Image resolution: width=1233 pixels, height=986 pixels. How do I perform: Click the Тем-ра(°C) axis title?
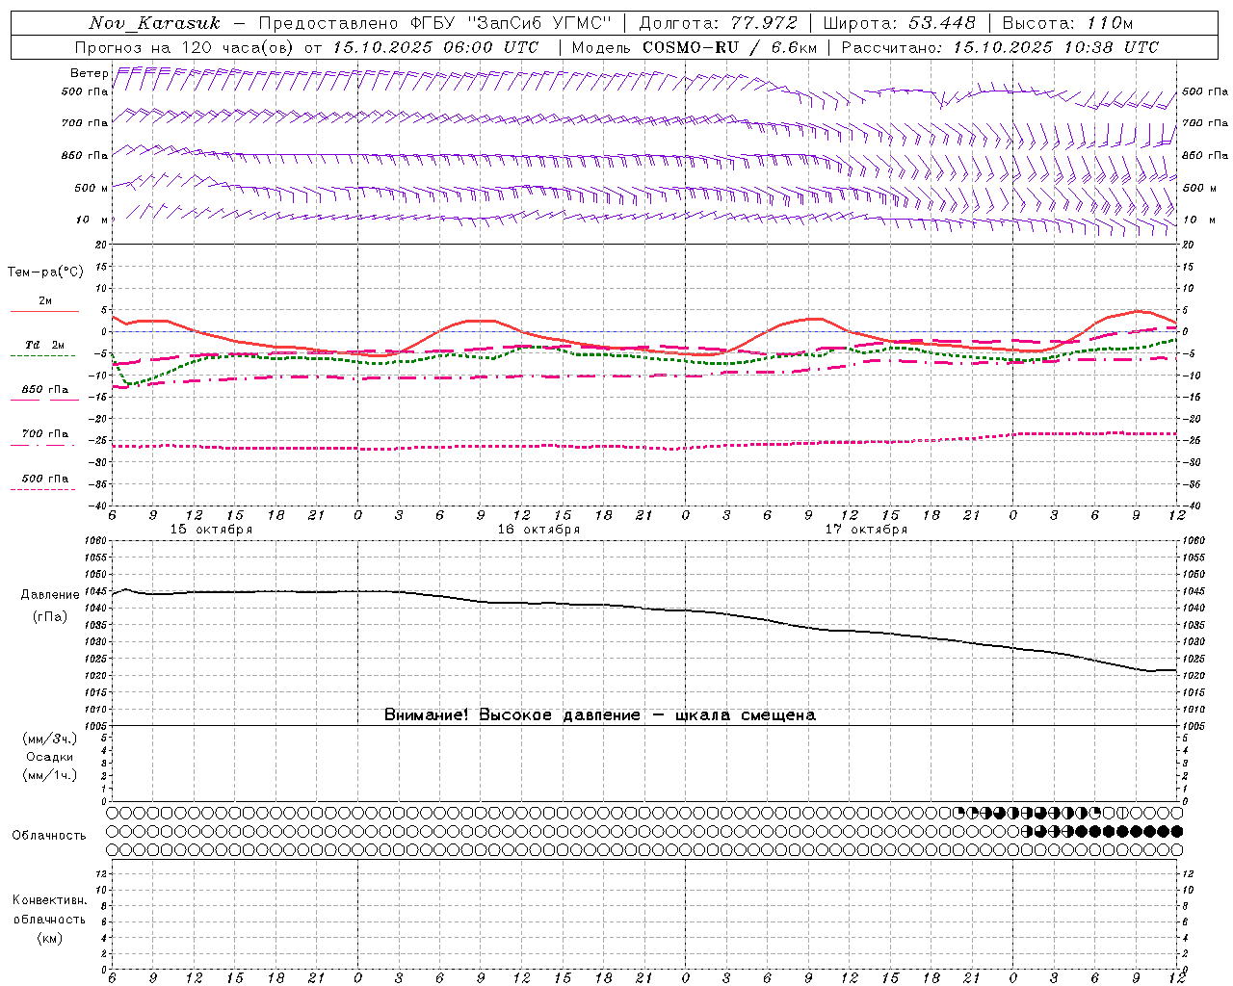tap(45, 272)
